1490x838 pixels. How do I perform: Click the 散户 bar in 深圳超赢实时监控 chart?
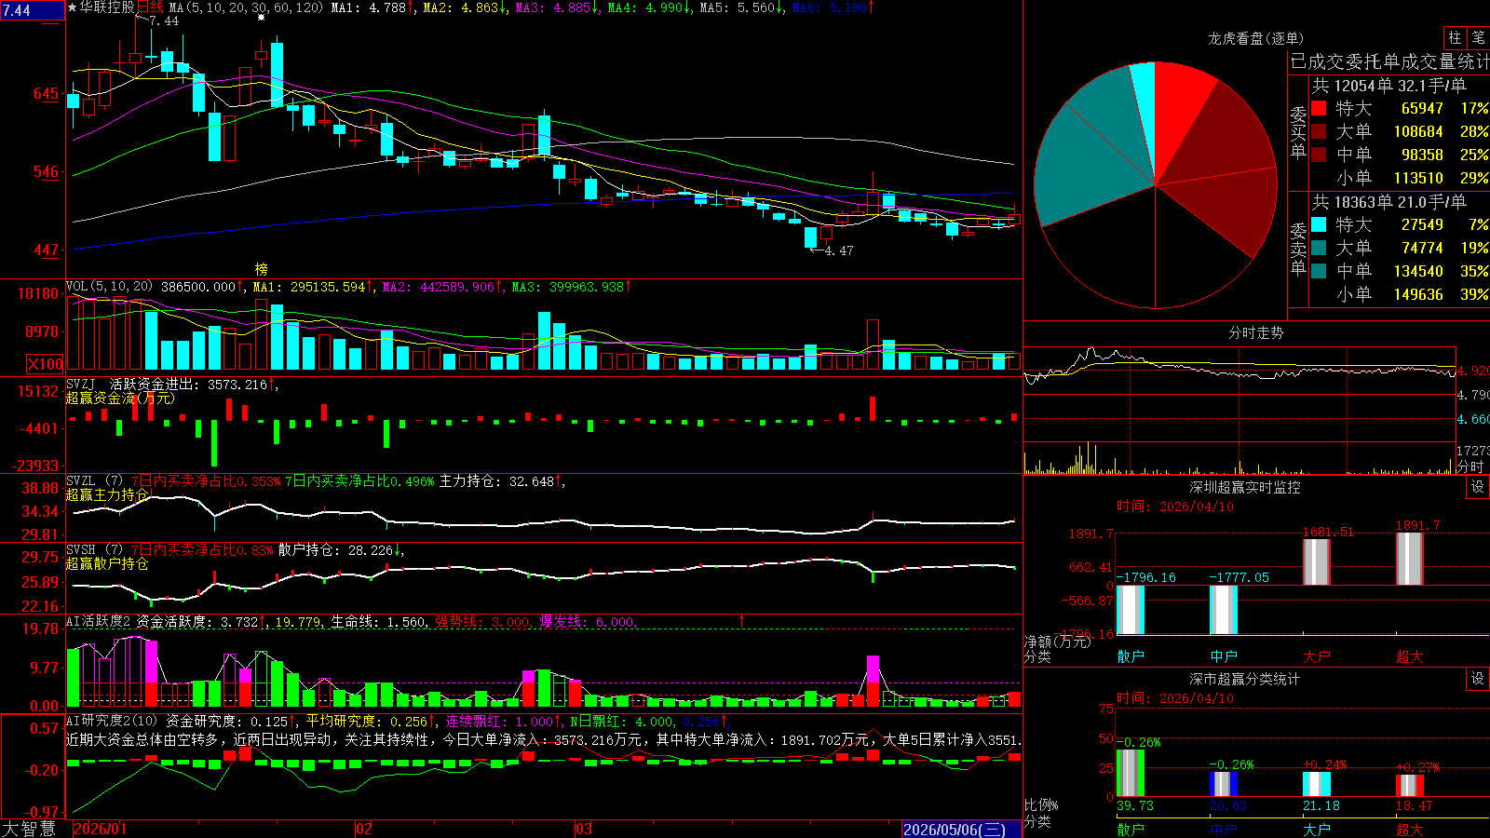point(1131,609)
